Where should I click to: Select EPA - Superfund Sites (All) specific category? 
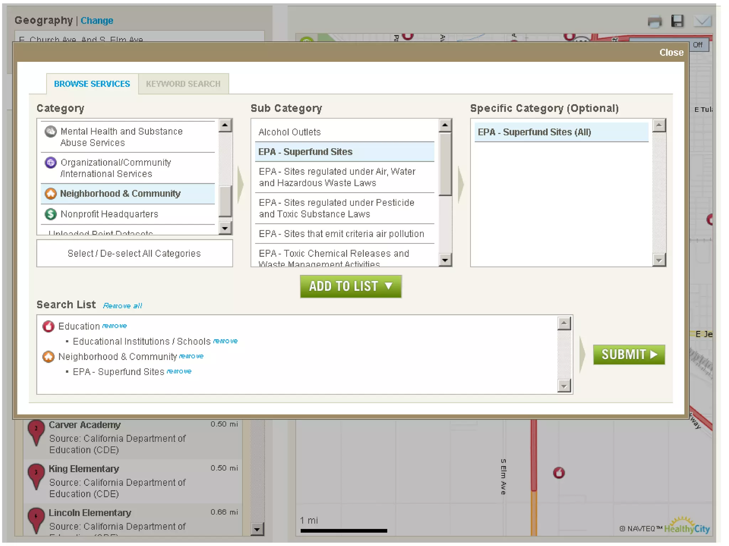(x=561, y=132)
